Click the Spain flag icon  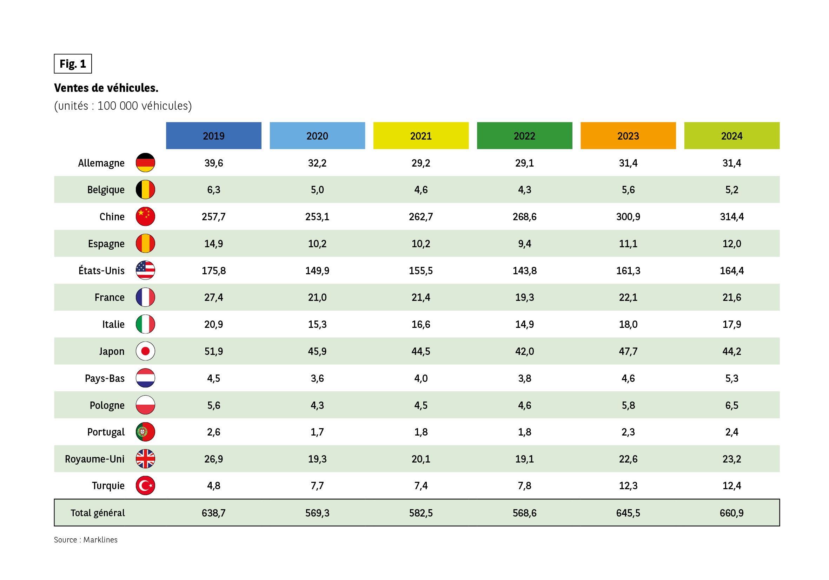(x=145, y=243)
